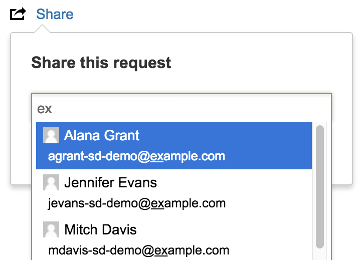The image size is (360, 260).
Task: Select Jennifer Evans' avatar icon
Action: [51, 182]
